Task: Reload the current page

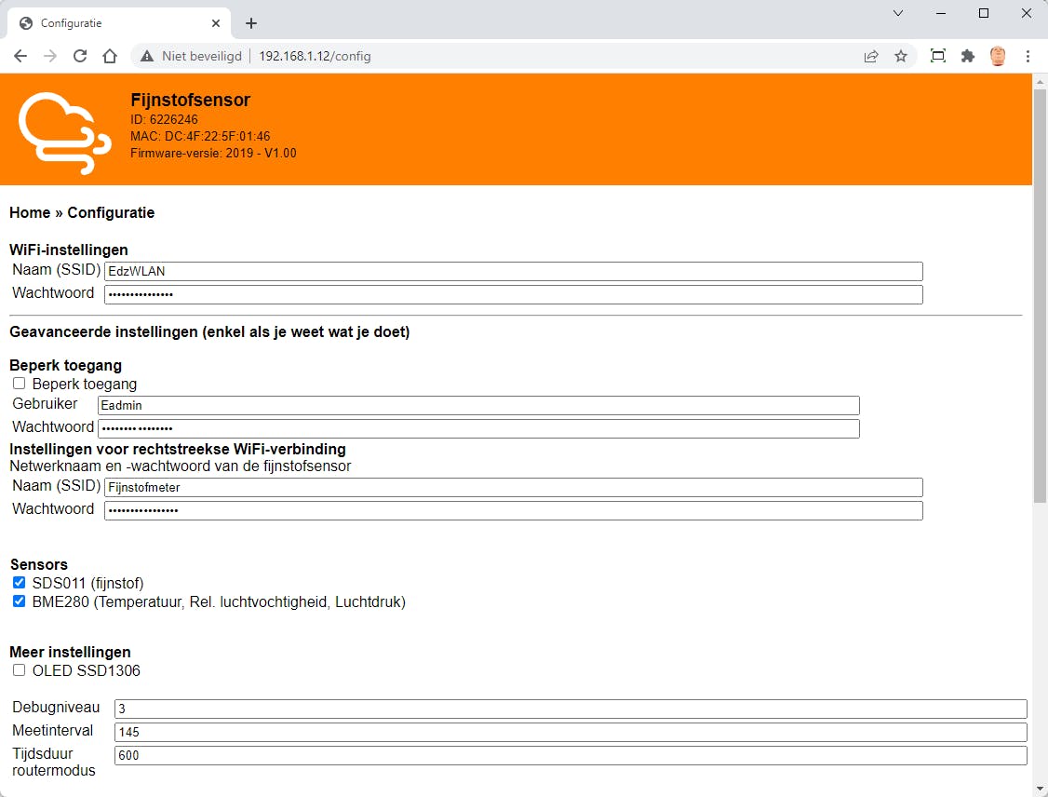Action: (80, 56)
